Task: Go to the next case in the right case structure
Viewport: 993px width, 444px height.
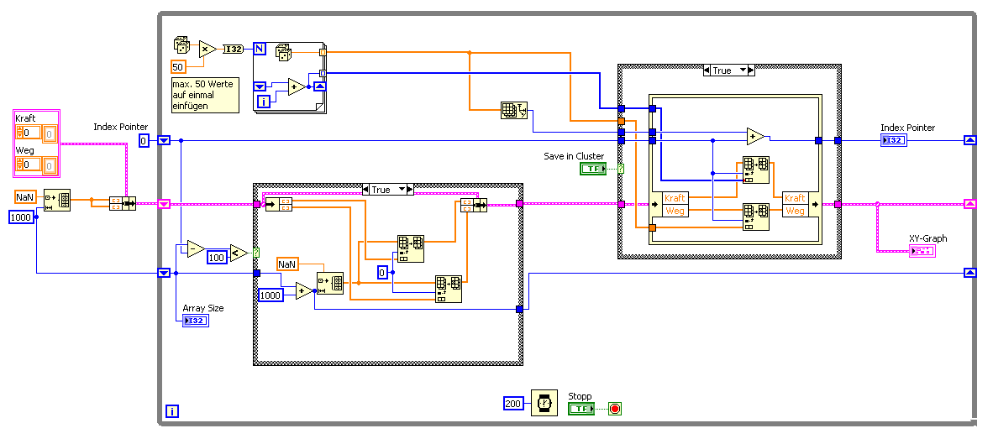Action: click(752, 71)
